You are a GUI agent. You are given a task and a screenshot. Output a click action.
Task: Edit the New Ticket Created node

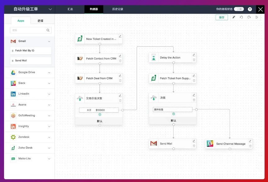click(x=120, y=36)
